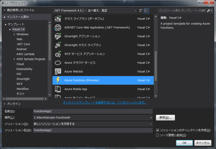Click the online template search link

pyautogui.click(x=105, y=103)
